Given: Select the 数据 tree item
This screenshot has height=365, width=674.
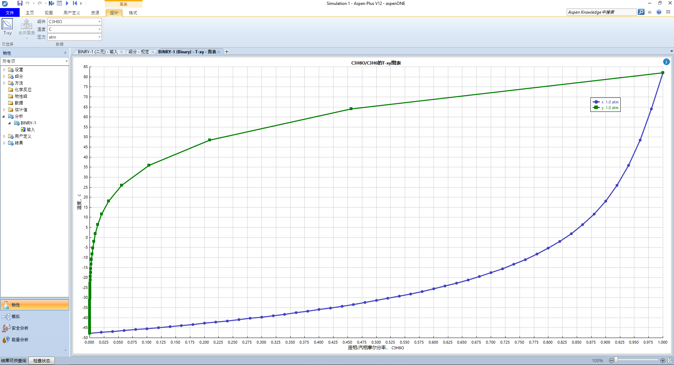Looking at the screenshot, I should [x=19, y=103].
